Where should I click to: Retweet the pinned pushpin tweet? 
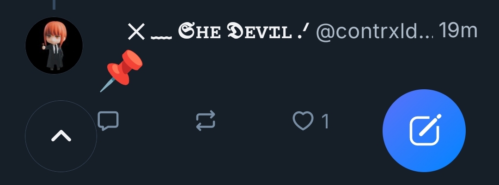[206, 121]
